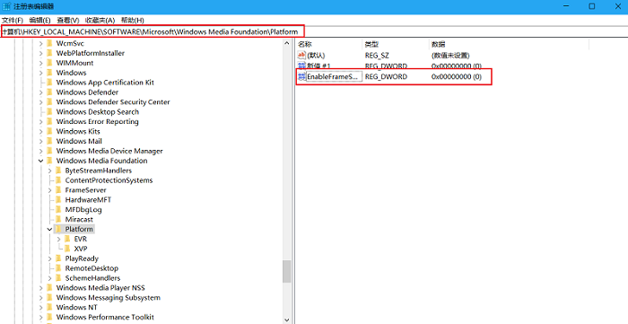Click the tree pane scrollbar thumb
The width and height of the screenshot is (628, 324).
286,272
